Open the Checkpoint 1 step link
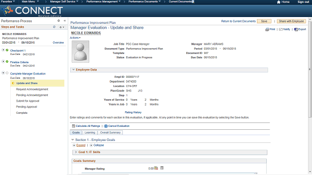The height and width of the screenshot is (175, 312). pos(18,51)
